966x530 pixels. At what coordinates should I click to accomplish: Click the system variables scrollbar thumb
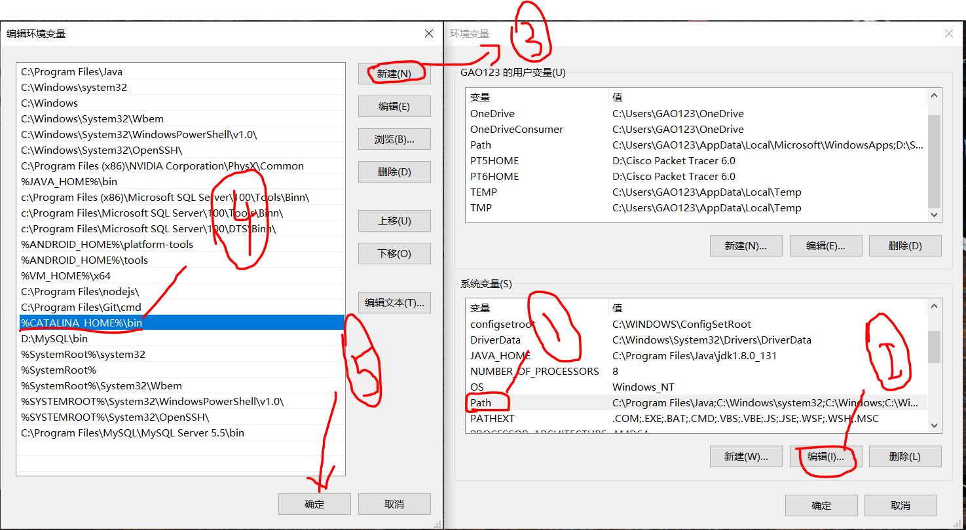(934, 347)
